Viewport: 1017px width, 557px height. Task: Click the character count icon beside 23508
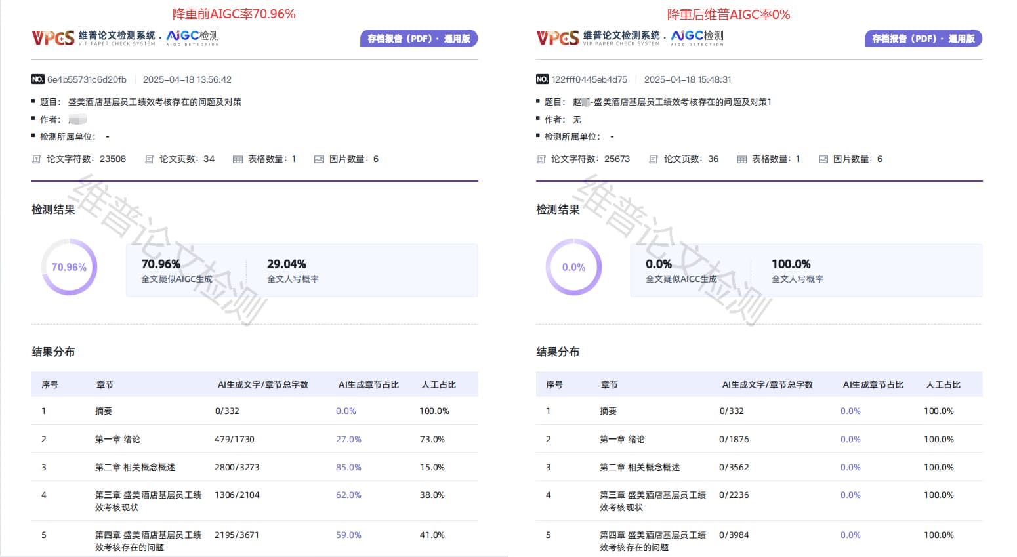pyautogui.click(x=37, y=159)
